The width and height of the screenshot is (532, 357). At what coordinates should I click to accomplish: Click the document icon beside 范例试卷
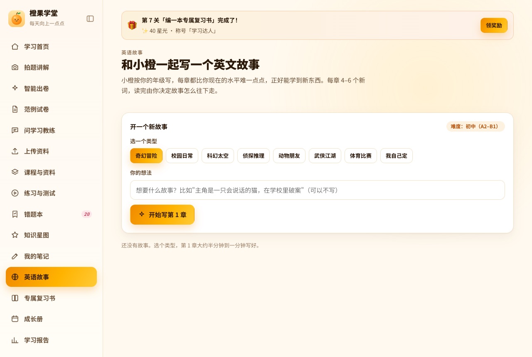15,109
